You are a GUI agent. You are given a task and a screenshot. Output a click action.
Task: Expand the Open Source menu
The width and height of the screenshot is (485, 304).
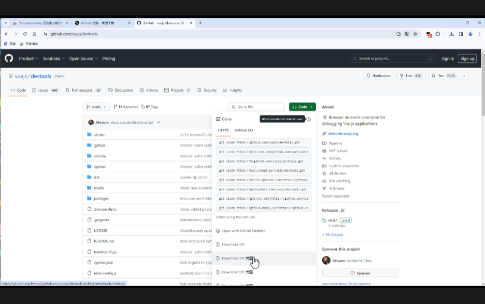coord(83,58)
